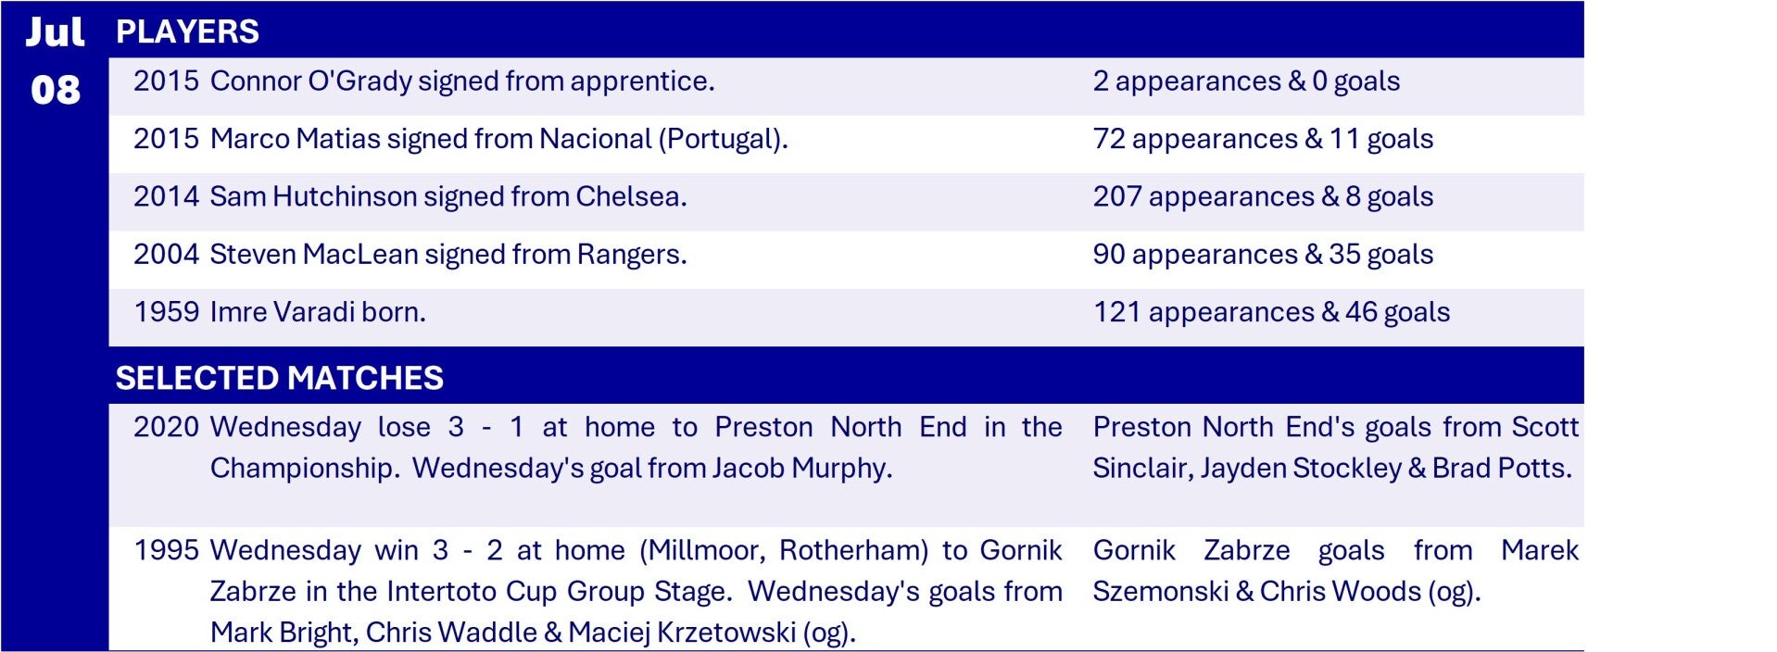The image size is (1777, 652).
Task: Click the Marco Matias signed from Nacional entry
Action: 498,139
